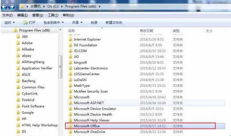Sort by the 类型 column header

point(176,31)
